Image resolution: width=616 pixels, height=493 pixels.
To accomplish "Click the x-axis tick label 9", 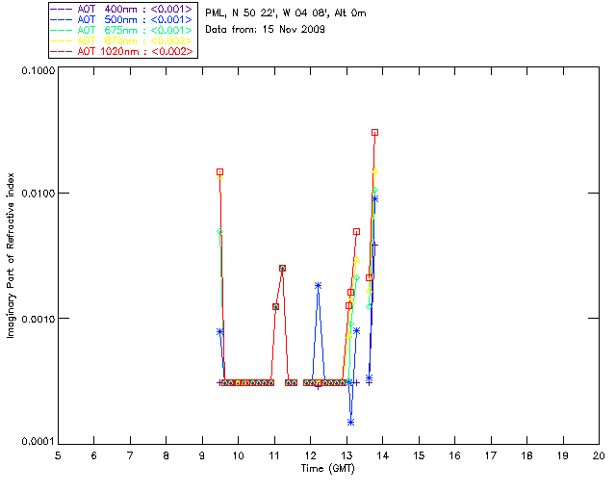I will pyautogui.click(x=202, y=455).
